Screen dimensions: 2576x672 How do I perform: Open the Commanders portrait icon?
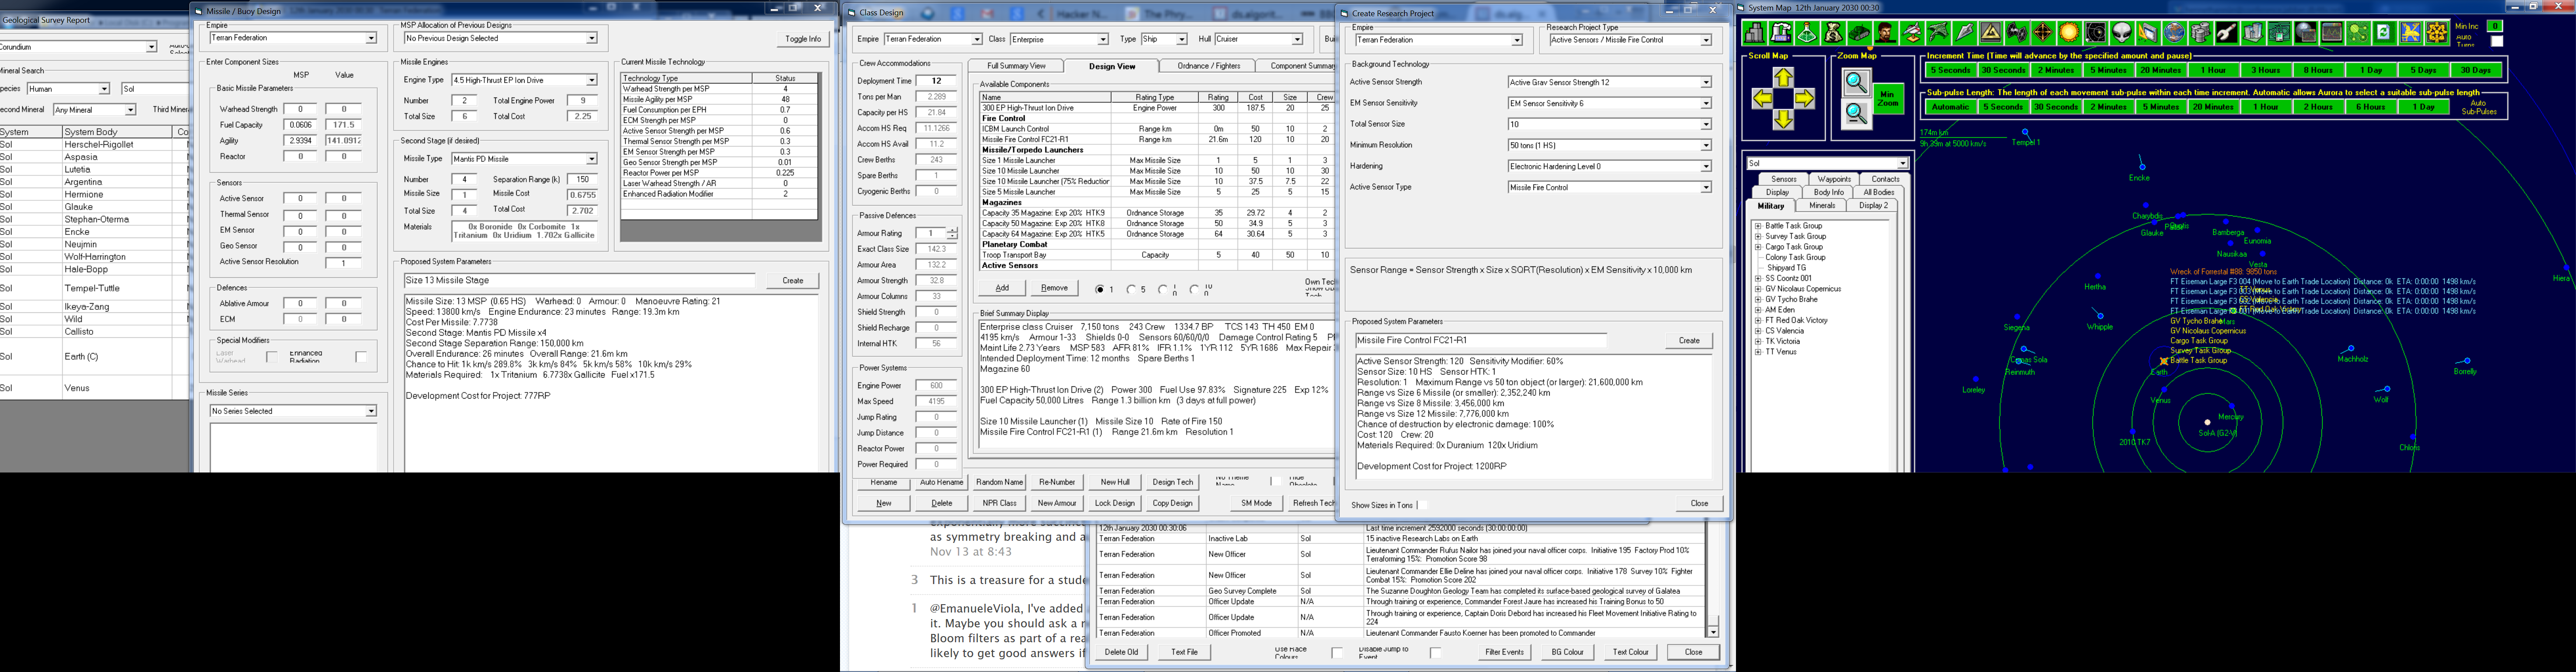(1886, 32)
